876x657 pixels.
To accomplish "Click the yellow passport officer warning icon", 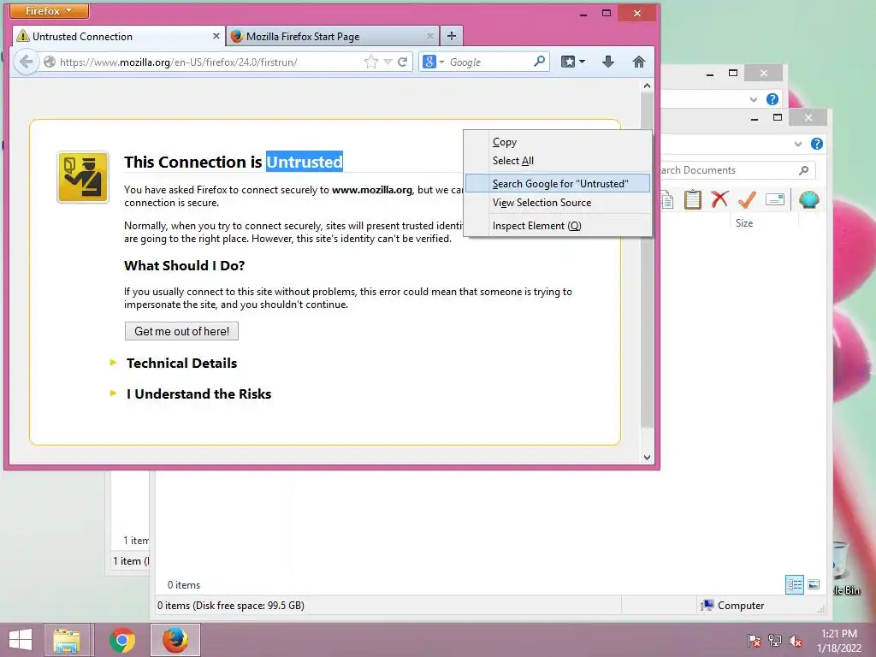I will 83,176.
